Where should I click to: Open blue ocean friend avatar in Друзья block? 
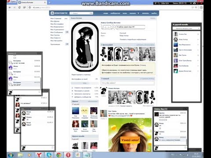(x=76, y=111)
